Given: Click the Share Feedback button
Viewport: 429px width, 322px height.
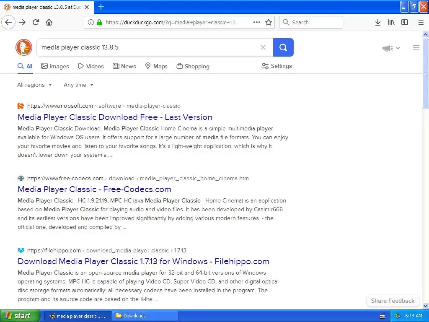Looking at the screenshot, I should point(393,301).
